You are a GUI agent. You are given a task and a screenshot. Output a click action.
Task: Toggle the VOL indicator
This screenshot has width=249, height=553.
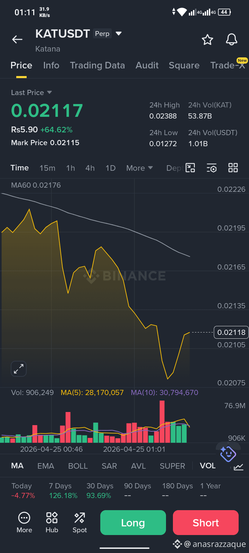tap(208, 466)
